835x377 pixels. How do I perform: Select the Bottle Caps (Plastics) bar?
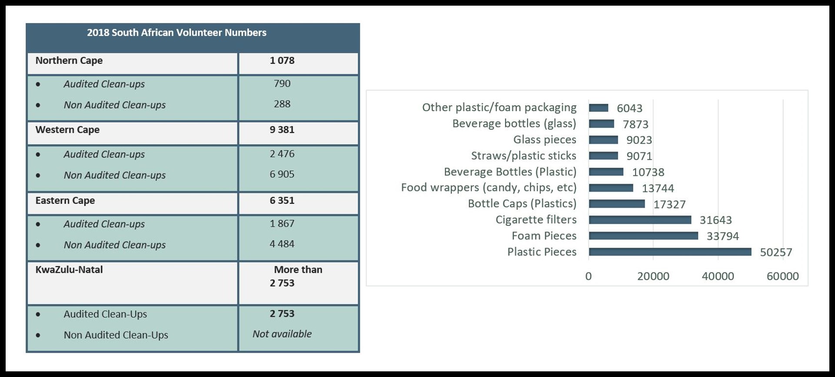pos(617,204)
